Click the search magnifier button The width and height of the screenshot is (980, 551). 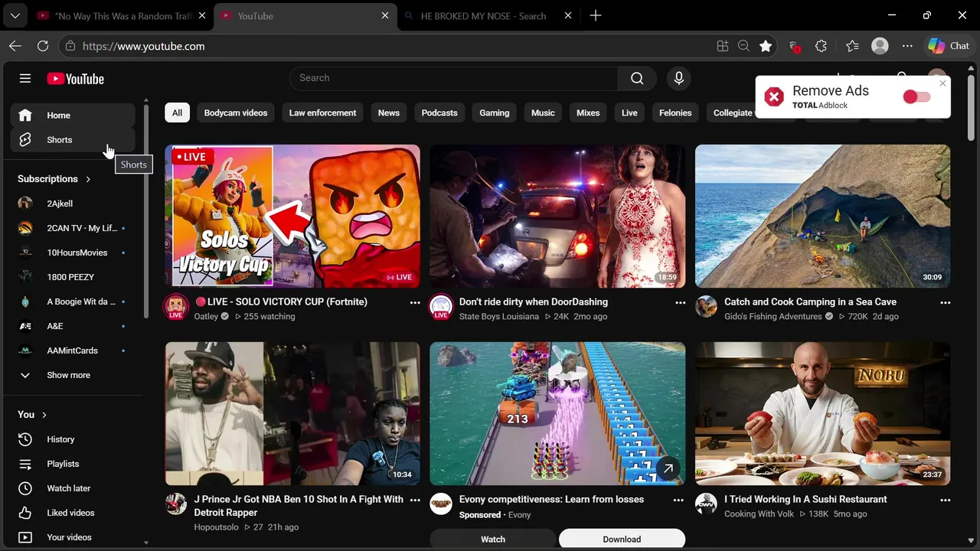(x=637, y=78)
